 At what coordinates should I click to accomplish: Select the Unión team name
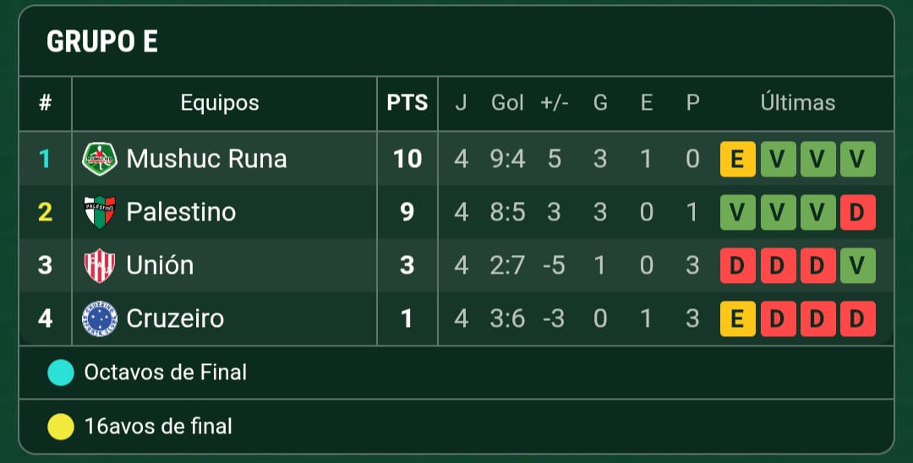[x=160, y=265]
